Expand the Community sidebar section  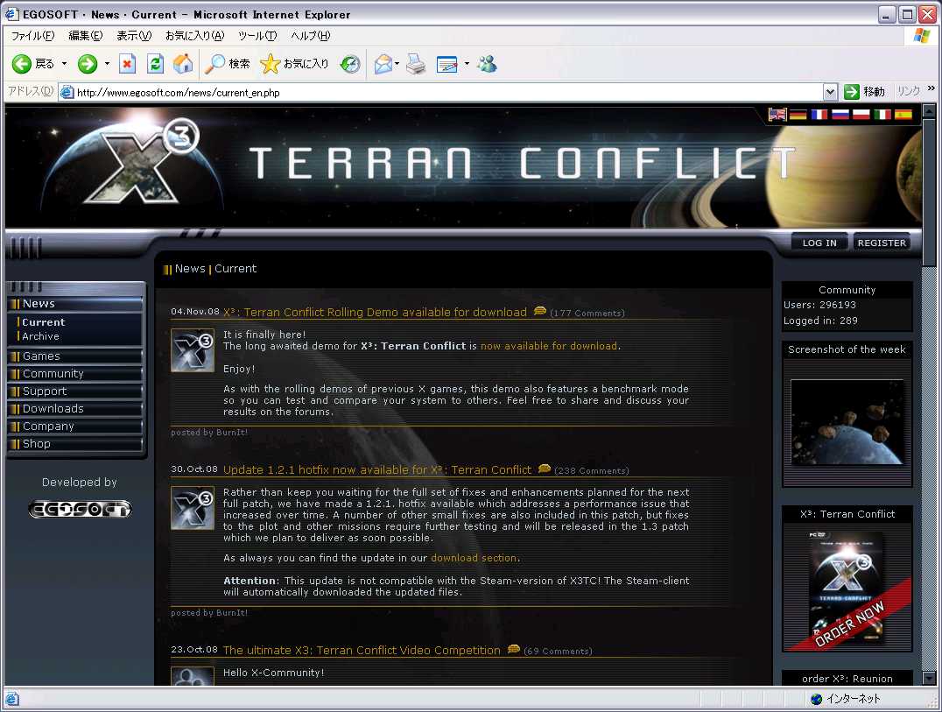(x=75, y=373)
